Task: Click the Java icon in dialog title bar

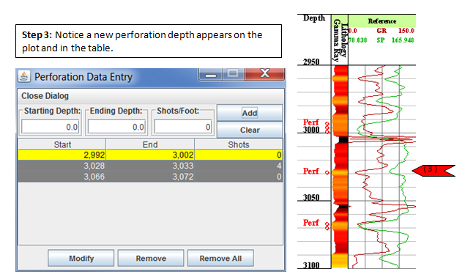Action: [24, 76]
